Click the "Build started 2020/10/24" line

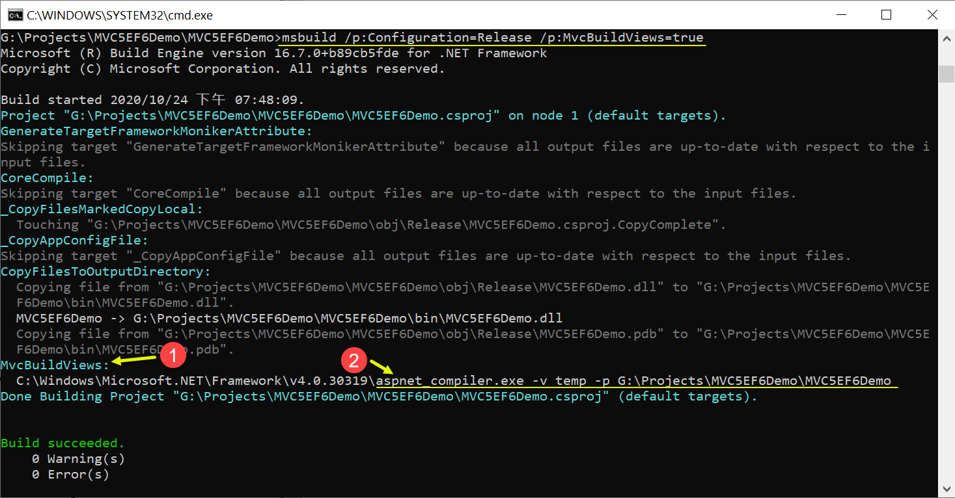pyautogui.click(x=153, y=100)
